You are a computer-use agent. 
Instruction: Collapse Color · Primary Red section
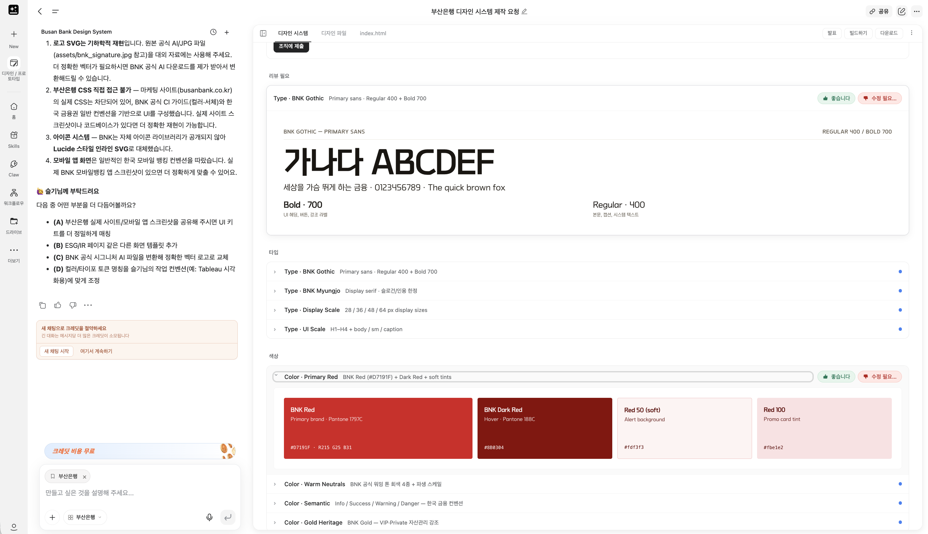543,377
